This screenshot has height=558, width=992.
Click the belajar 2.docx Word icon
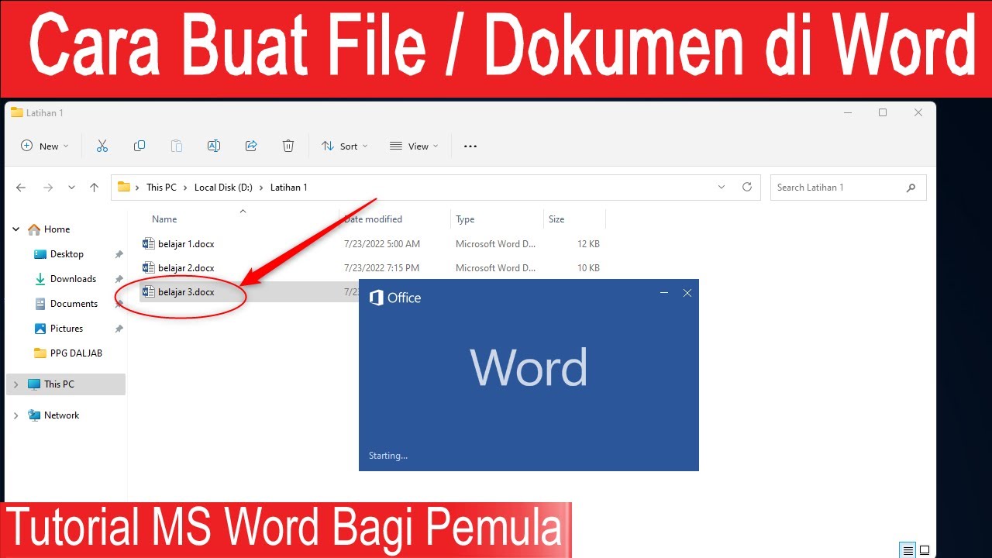(149, 267)
